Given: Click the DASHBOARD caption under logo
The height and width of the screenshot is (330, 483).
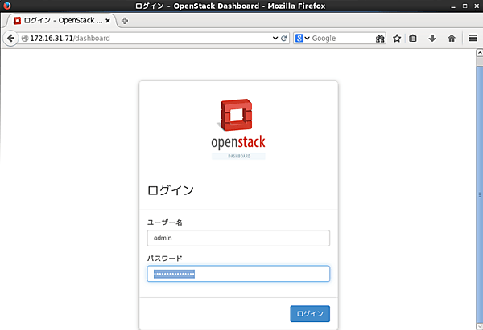Looking at the screenshot, I should pyautogui.click(x=239, y=156).
